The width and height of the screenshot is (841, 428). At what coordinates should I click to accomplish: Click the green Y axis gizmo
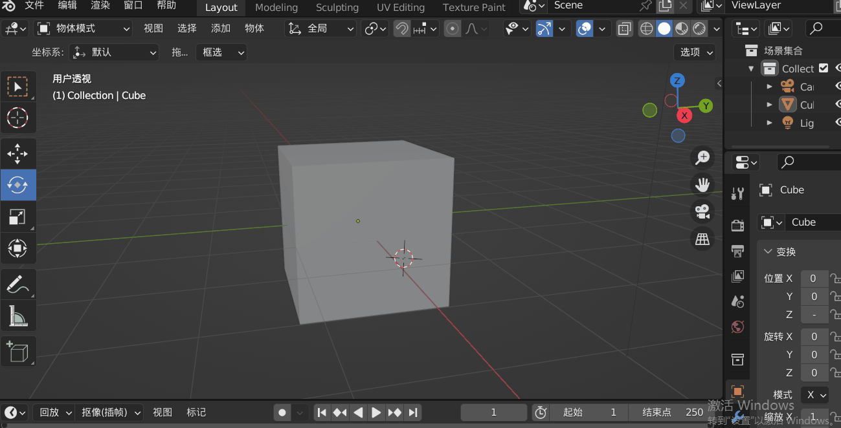coord(706,105)
